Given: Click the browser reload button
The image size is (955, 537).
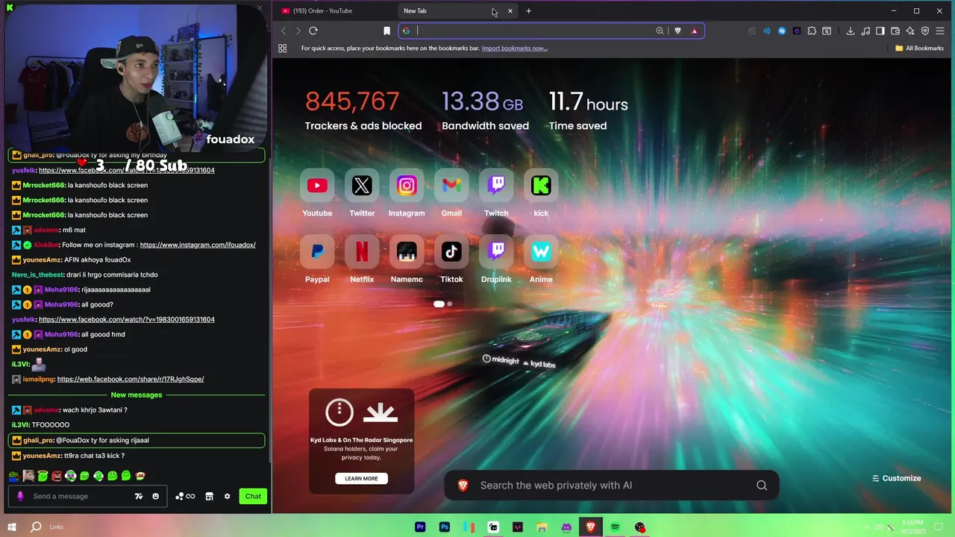Looking at the screenshot, I should (313, 31).
